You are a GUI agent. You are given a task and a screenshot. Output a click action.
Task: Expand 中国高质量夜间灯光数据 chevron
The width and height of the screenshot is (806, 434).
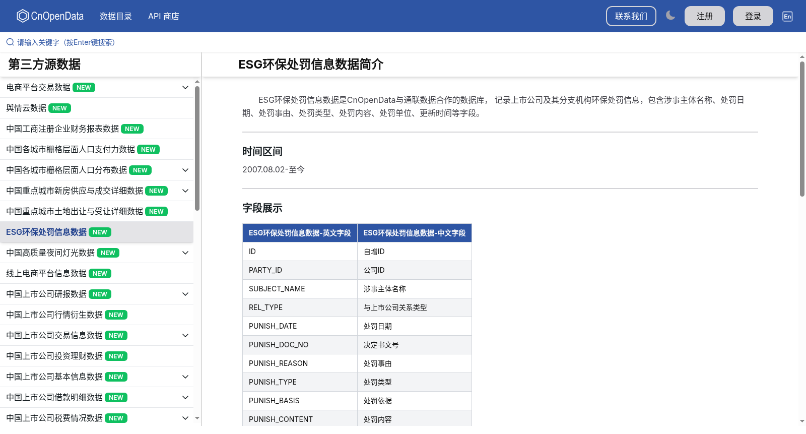click(x=185, y=253)
